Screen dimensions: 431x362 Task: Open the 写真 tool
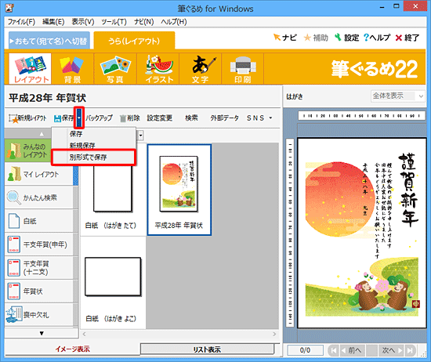tap(115, 68)
